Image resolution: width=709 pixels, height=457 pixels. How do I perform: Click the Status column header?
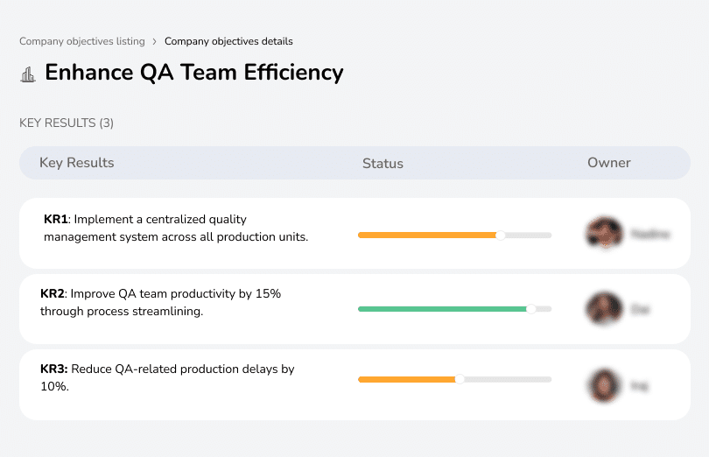click(383, 164)
